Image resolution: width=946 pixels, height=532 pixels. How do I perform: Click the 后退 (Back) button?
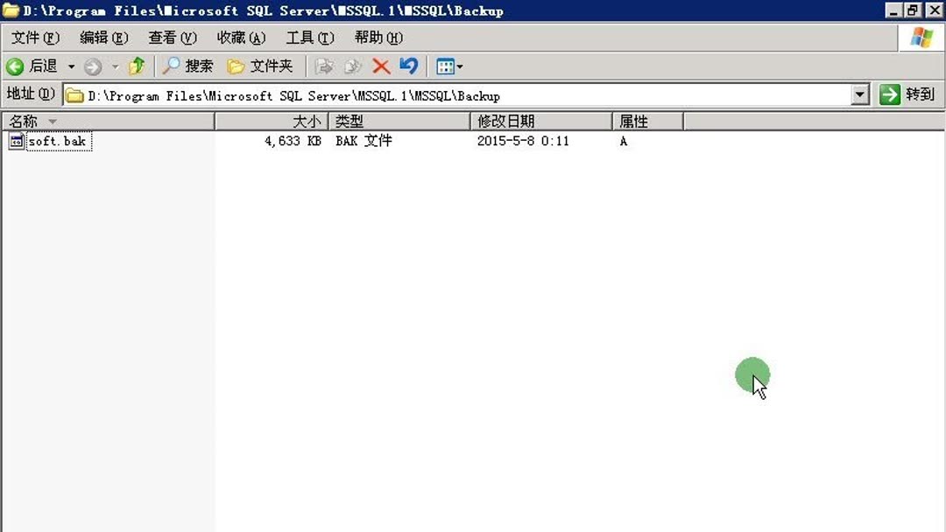click(37, 66)
